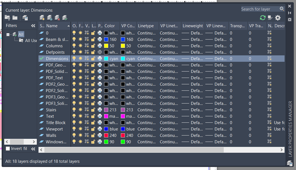
Task: Close the Layer Properties Manager palette
Action: pos(290,6)
